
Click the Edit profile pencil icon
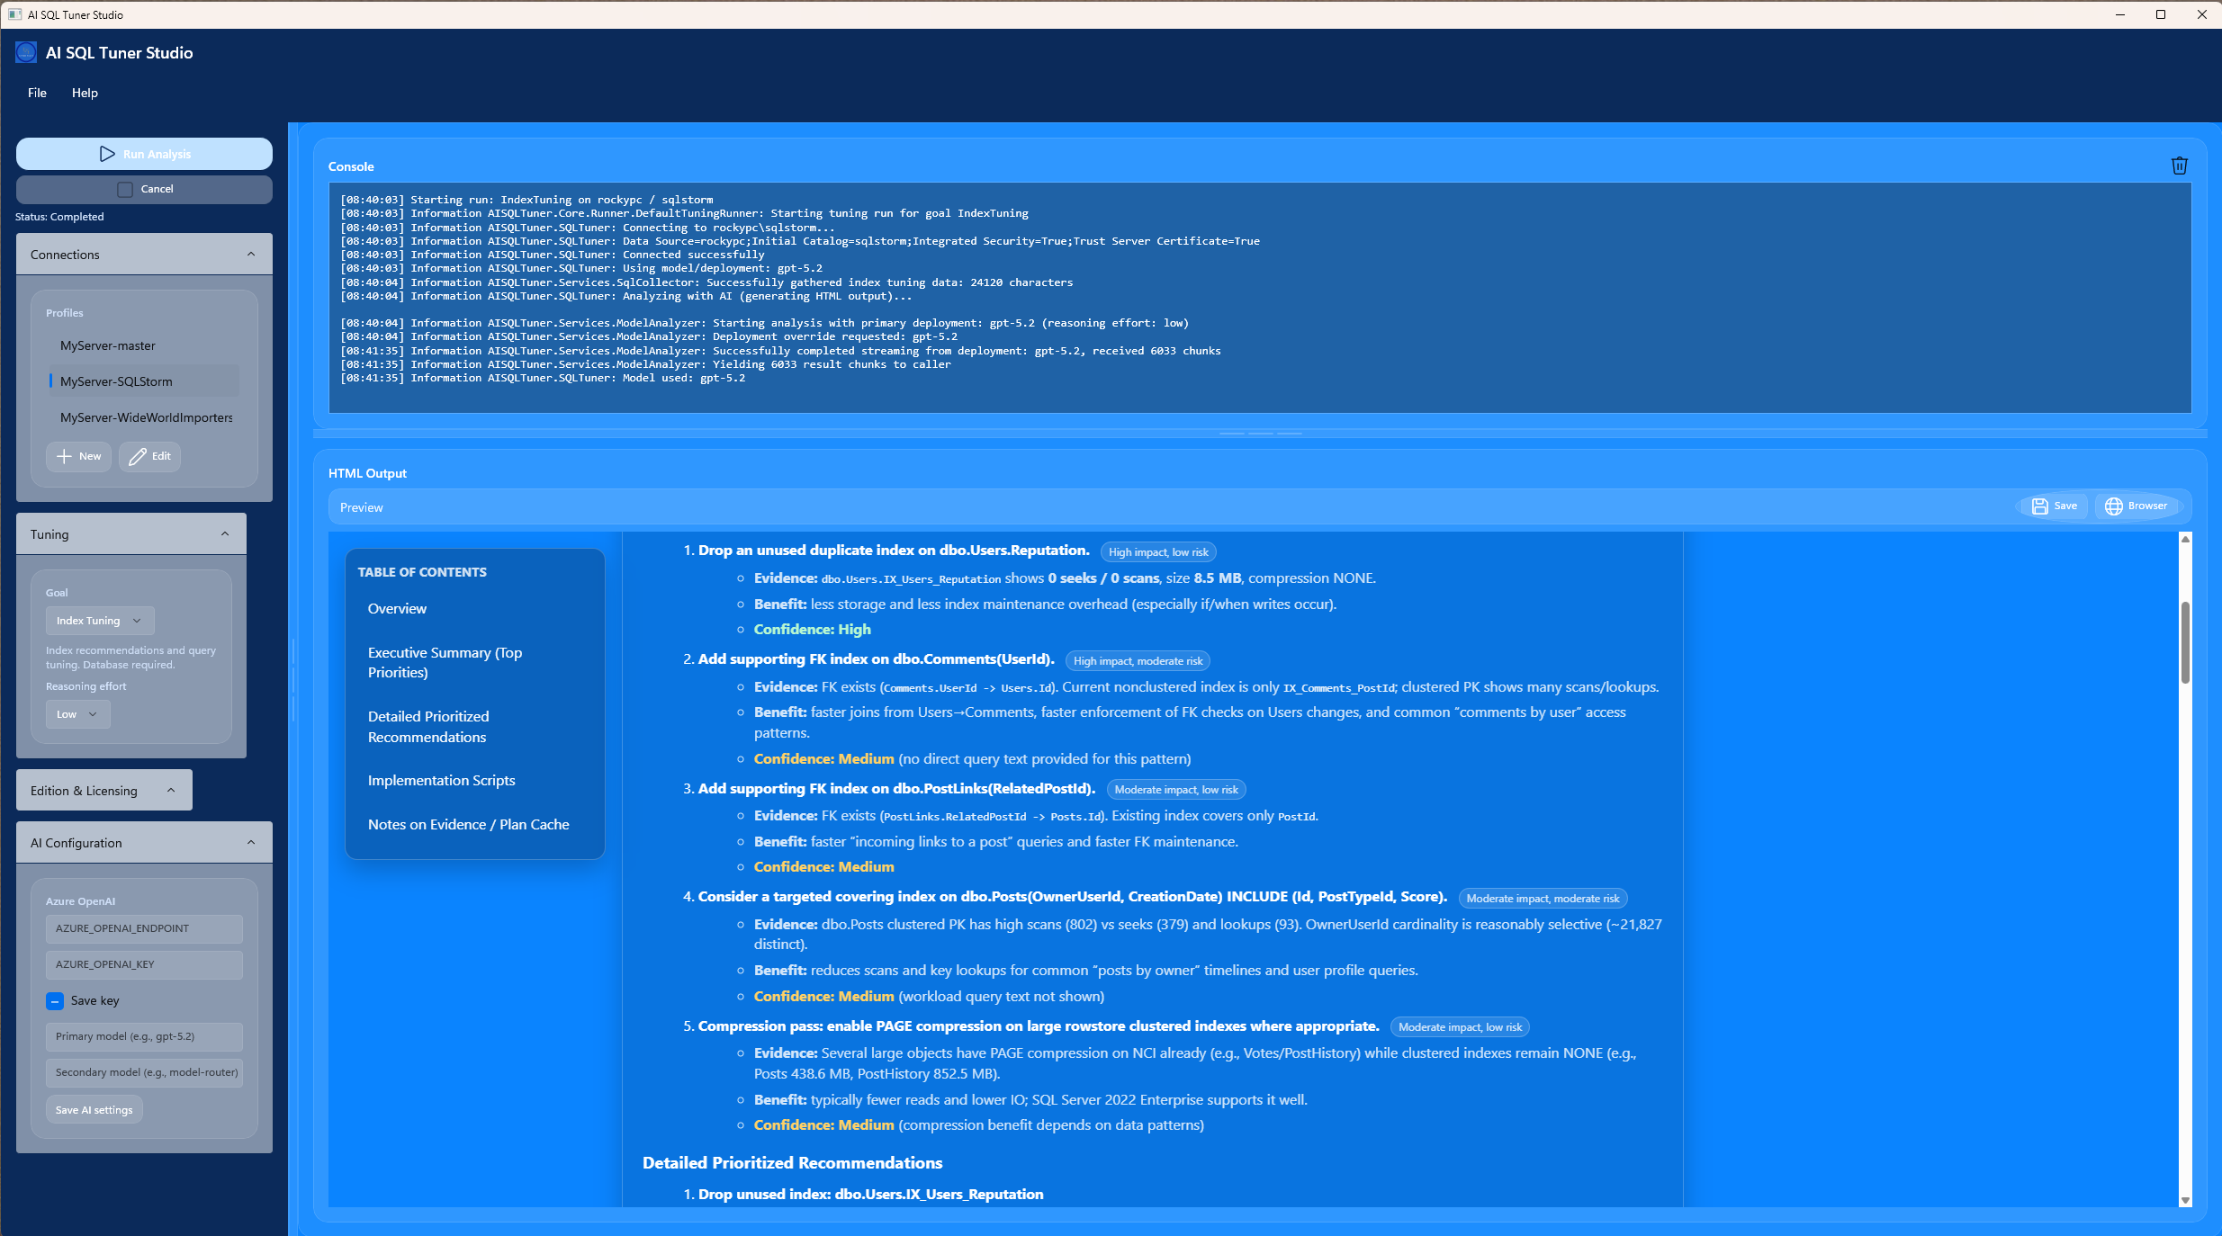137,456
